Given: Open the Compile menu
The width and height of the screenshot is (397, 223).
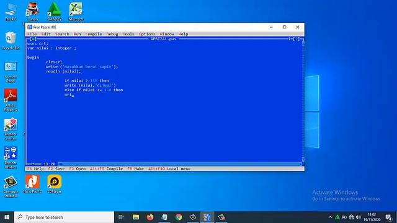Looking at the screenshot, I should click(x=94, y=34).
